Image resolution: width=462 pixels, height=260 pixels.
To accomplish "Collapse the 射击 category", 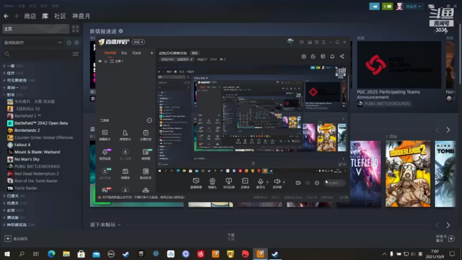I will click(x=4, y=95).
